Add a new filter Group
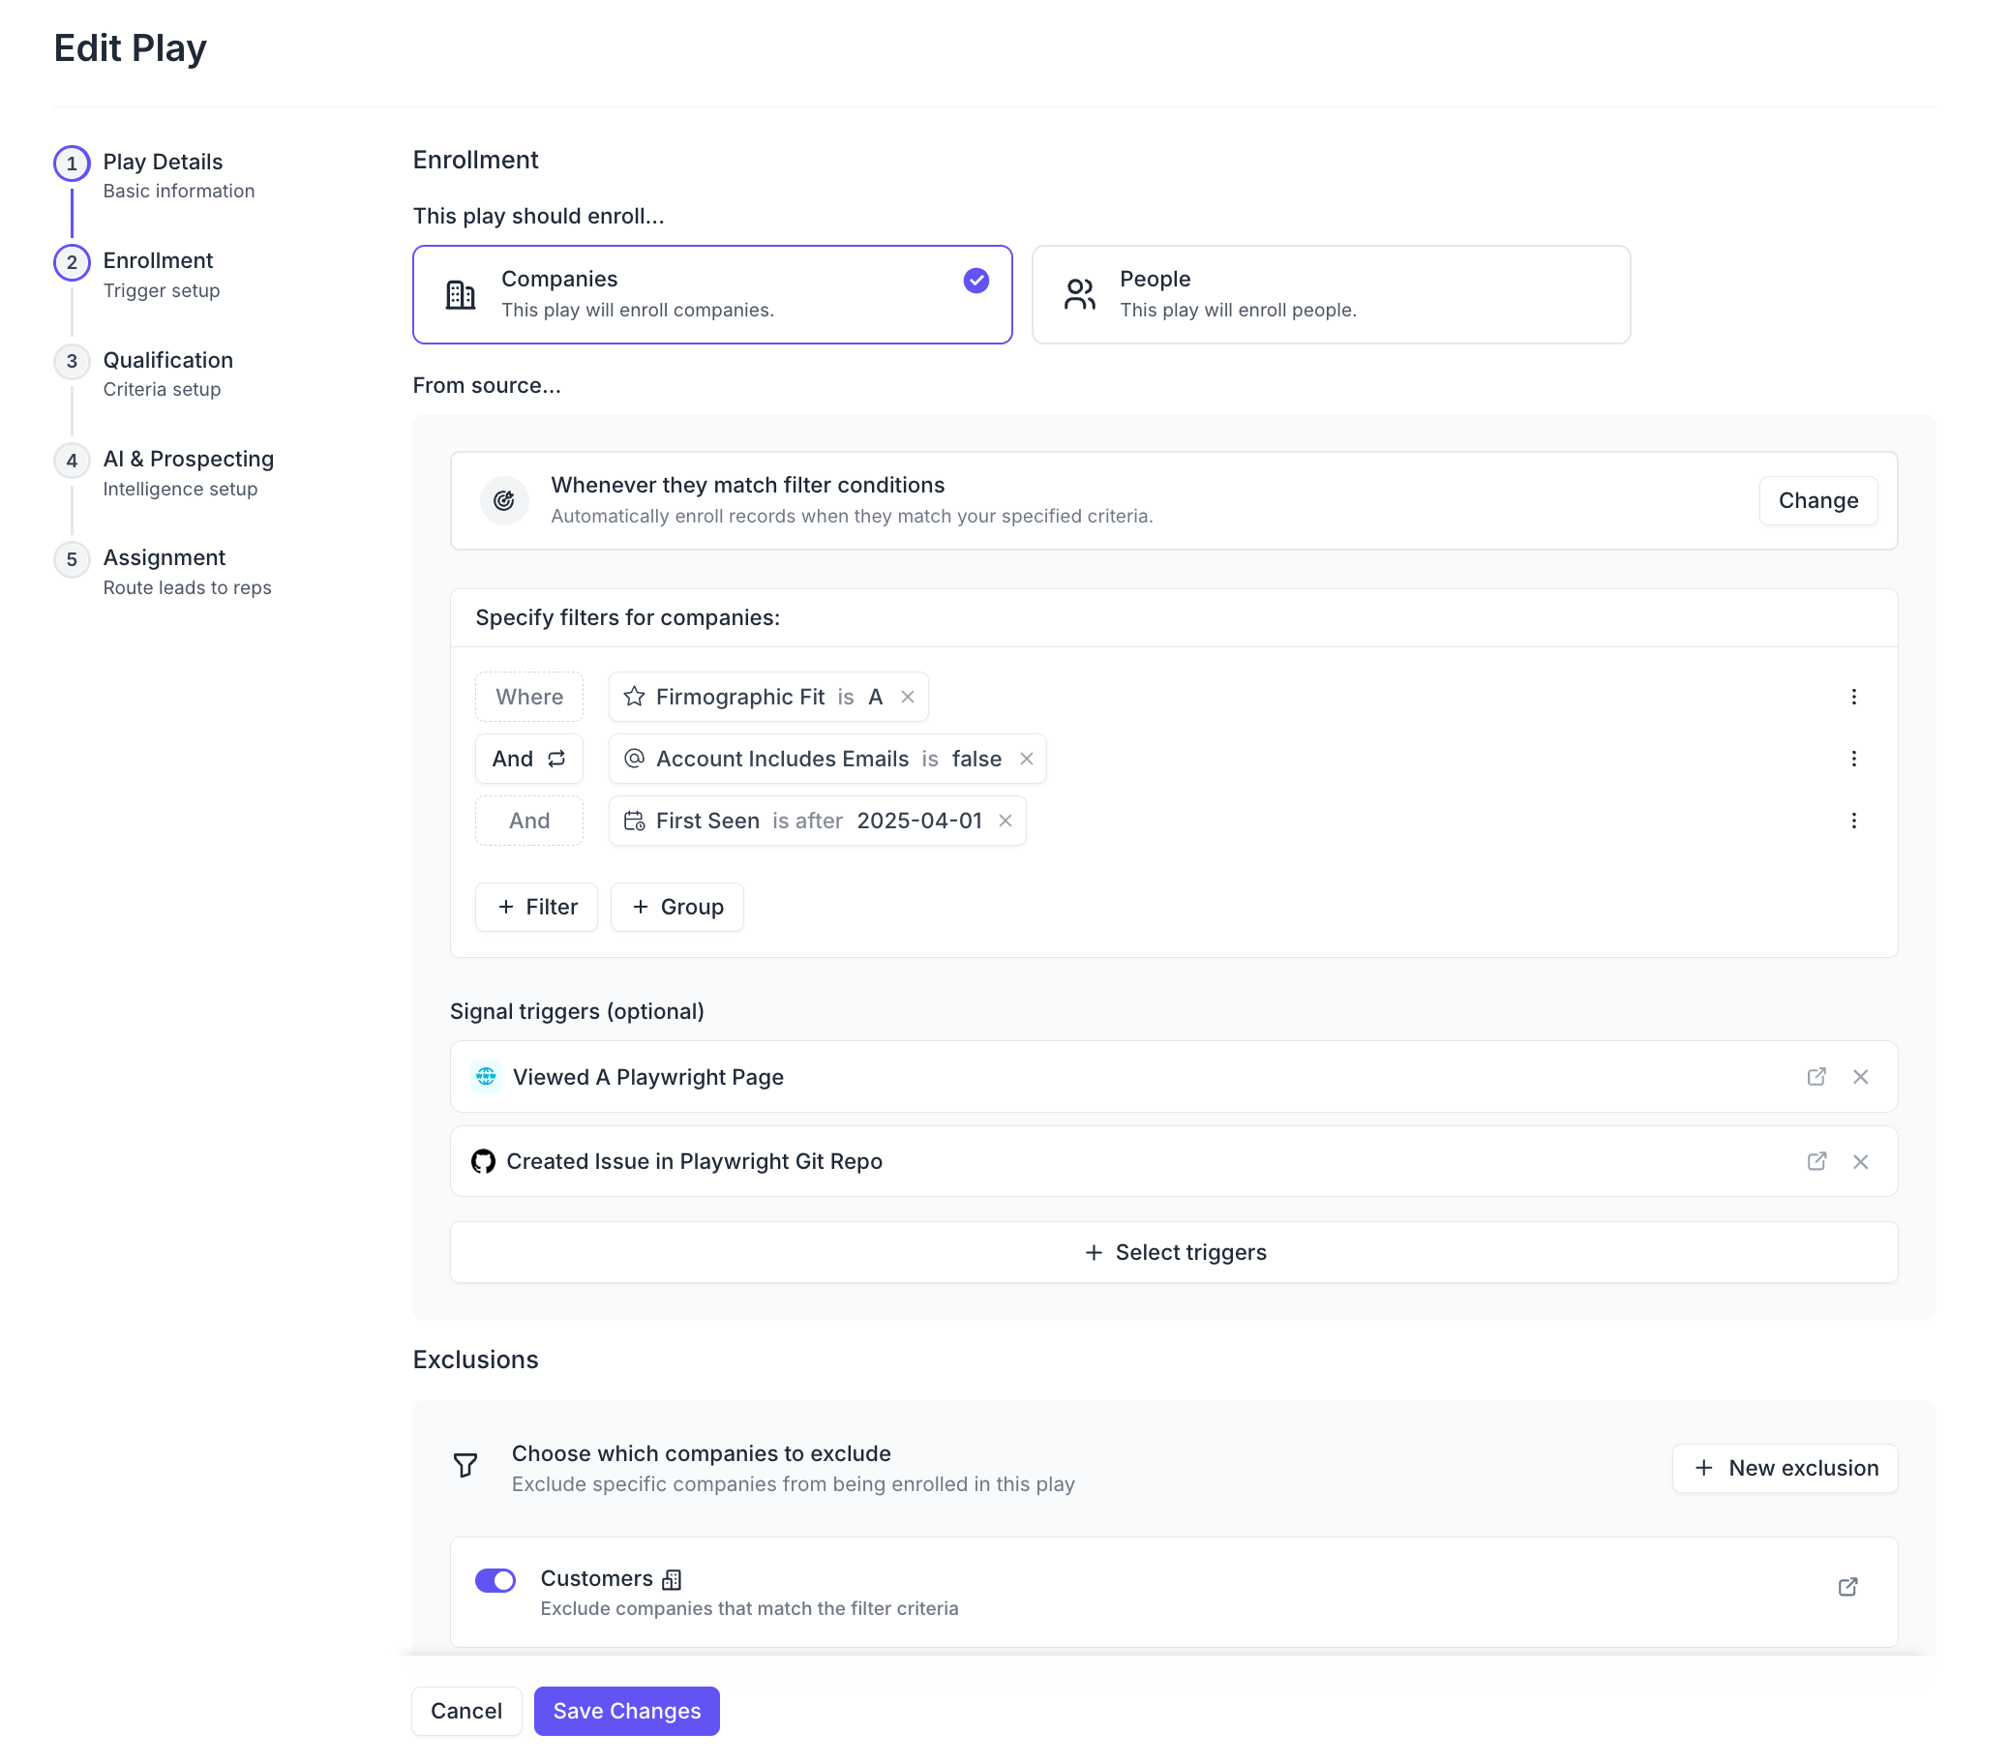Viewport: 2011px width, 1763px height. pos(676,907)
